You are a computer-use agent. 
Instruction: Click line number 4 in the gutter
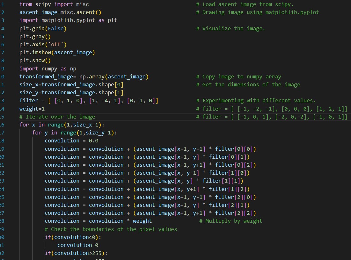point(3,29)
